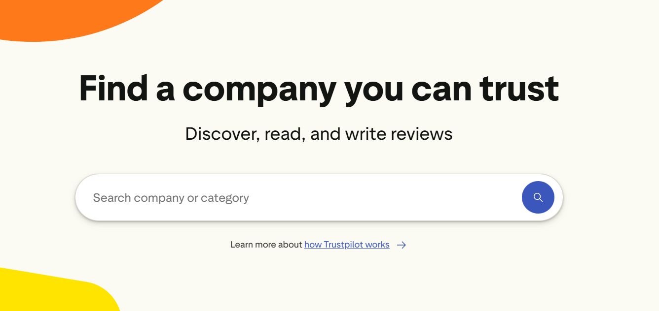Select the 'Find a company you can trust' heading
659x311 pixels.
319,89
